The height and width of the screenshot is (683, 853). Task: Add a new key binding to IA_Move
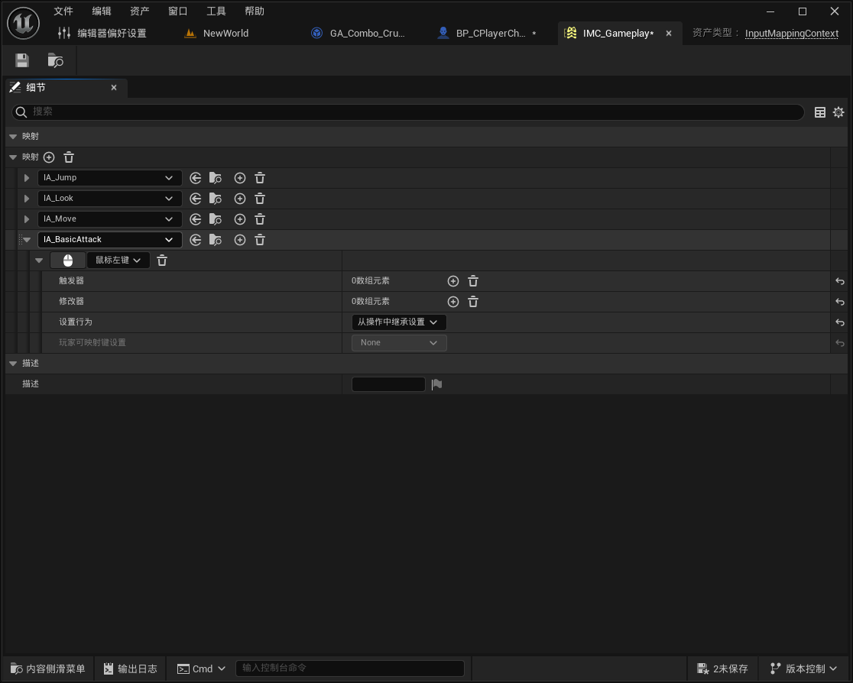[x=239, y=218]
